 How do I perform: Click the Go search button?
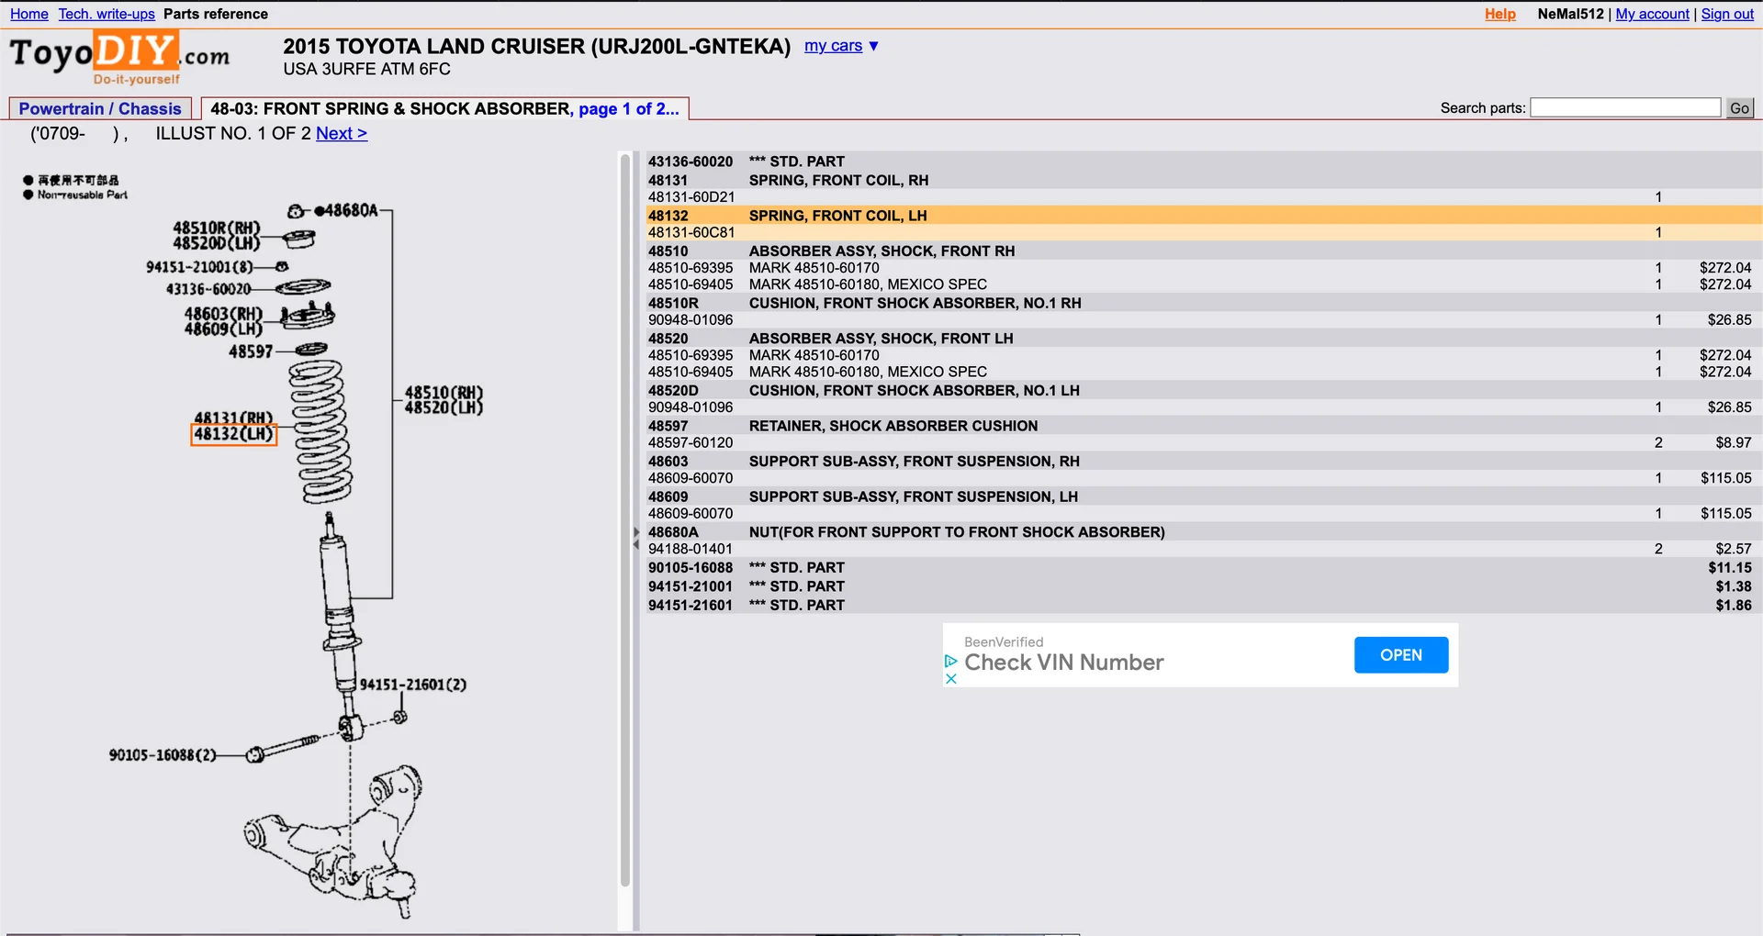coord(1740,108)
